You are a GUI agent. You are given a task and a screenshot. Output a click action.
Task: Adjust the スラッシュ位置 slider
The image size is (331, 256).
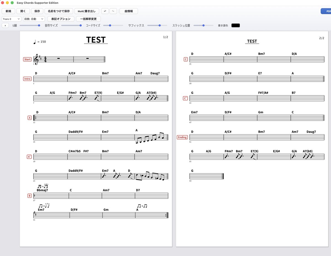pyautogui.click(x=203, y=25)
